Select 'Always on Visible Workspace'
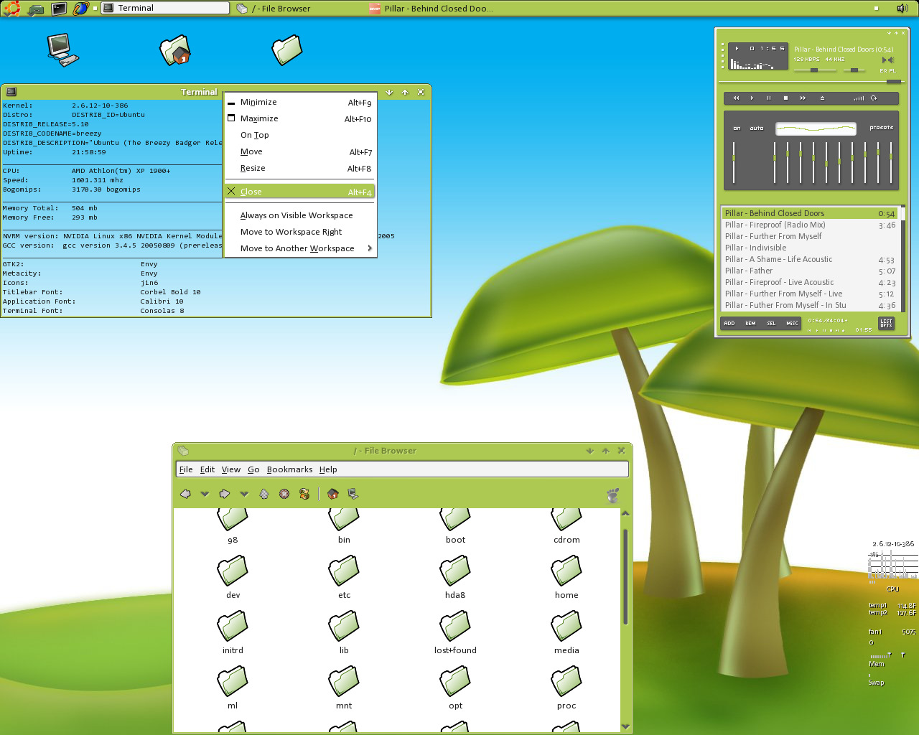This screenshot has width=919, height=735. (x=301, y=215)
